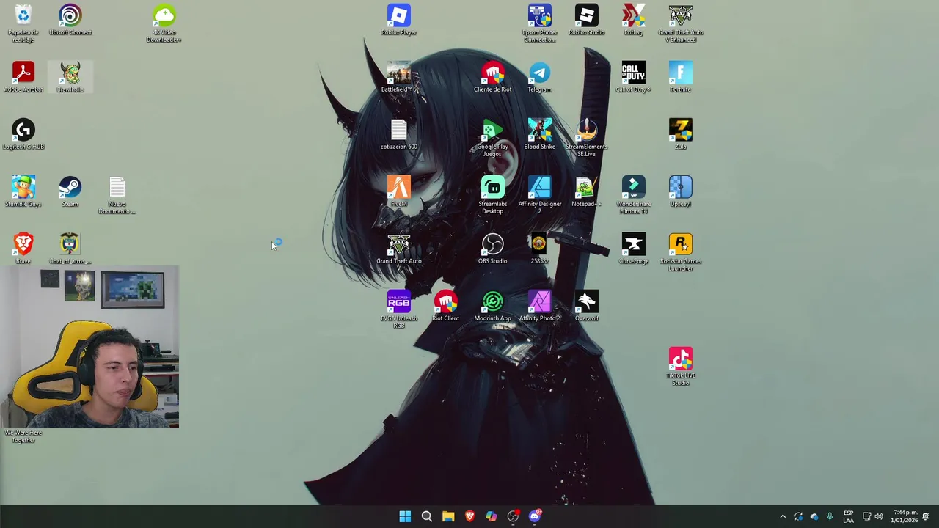Select the Battlefield 6 desktop icon
Image resolution: width=939 pixels, height=528 pixels.
click(399, 78)
